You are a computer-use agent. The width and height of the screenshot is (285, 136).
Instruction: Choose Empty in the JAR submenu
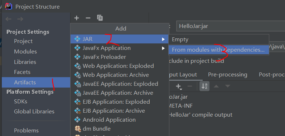[x=219, y=39]
